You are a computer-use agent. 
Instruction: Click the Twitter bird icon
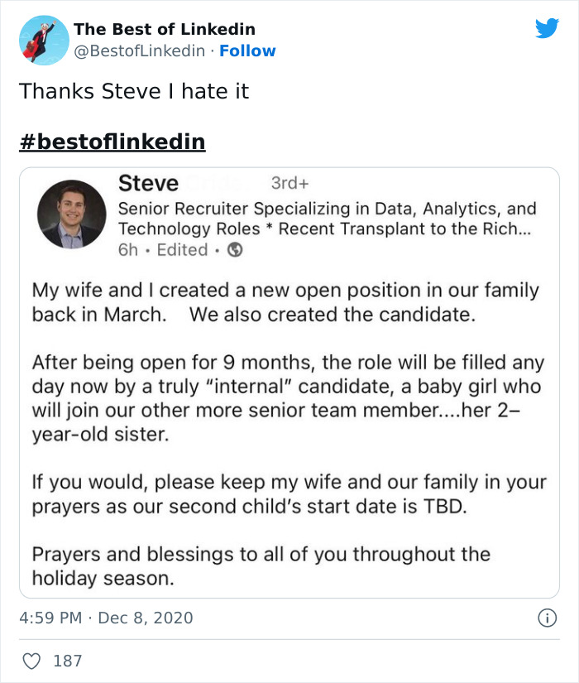(x=546, y=27)
